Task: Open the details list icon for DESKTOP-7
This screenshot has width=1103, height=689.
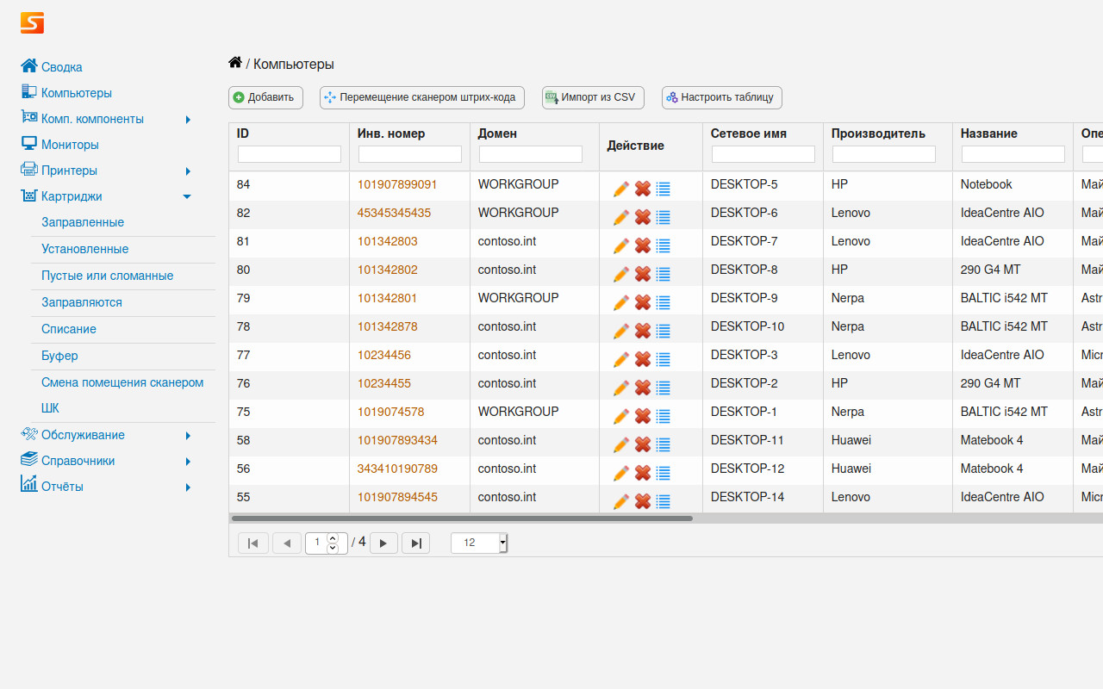Action: tap(663, 245)
